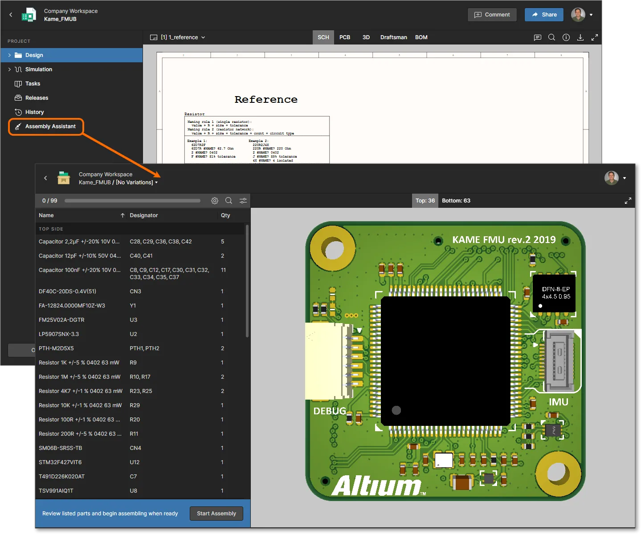Click the History clock icon in sidebar
641x534 pixels.
point(18,112)
